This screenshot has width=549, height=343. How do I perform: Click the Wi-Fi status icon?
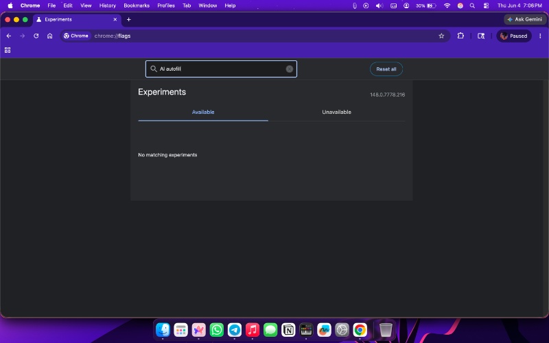point(447,5)
